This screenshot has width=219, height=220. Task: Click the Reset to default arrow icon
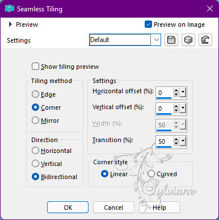coord(205,40)
